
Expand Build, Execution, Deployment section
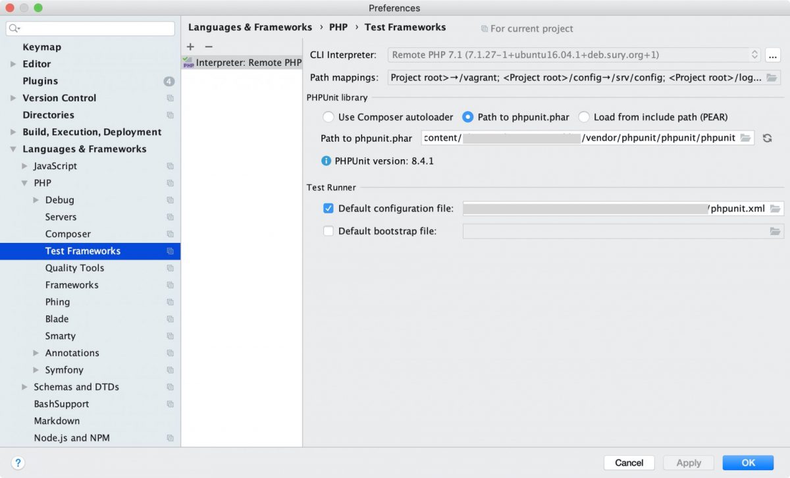click(13, 132)
